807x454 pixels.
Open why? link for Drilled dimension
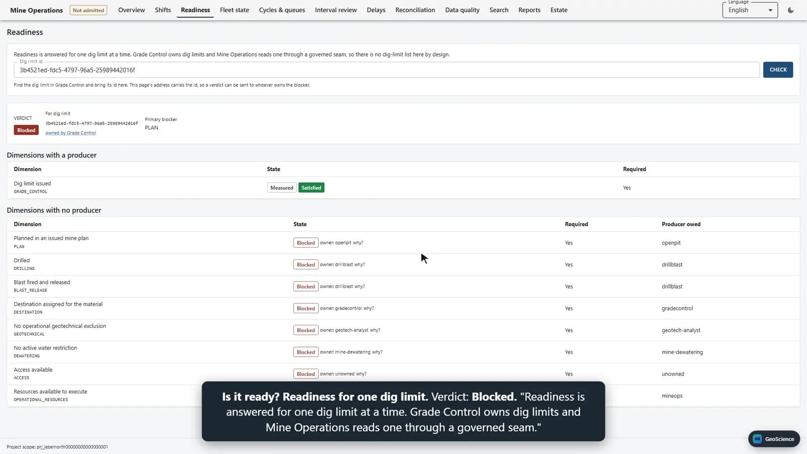pos(360,264)
